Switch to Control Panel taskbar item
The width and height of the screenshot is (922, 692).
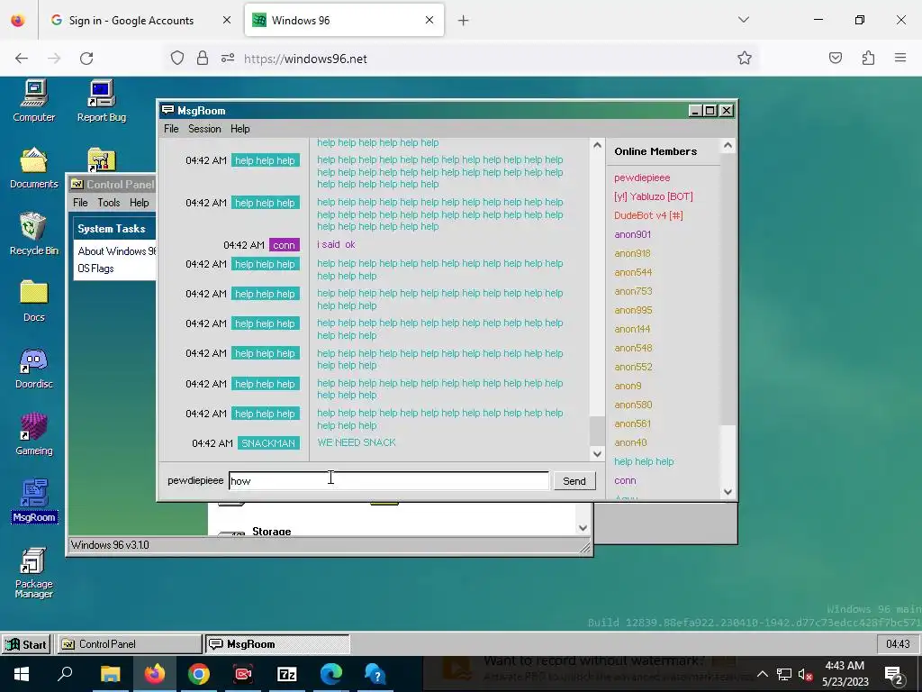tap(129, 644)
